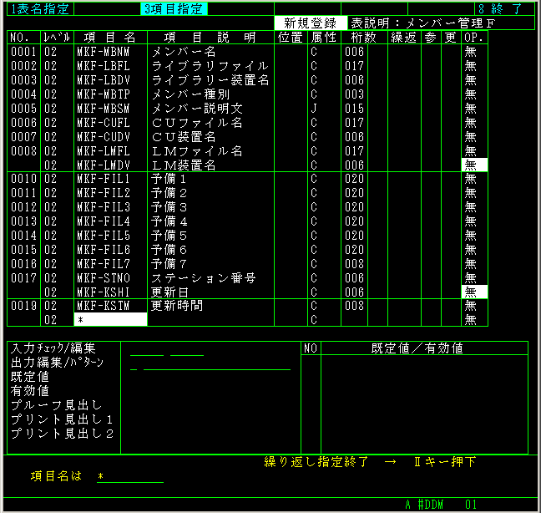This screenshot has height=513, width=541.
Task: Click the プルーフ見出し label
Action: (56, 405)
